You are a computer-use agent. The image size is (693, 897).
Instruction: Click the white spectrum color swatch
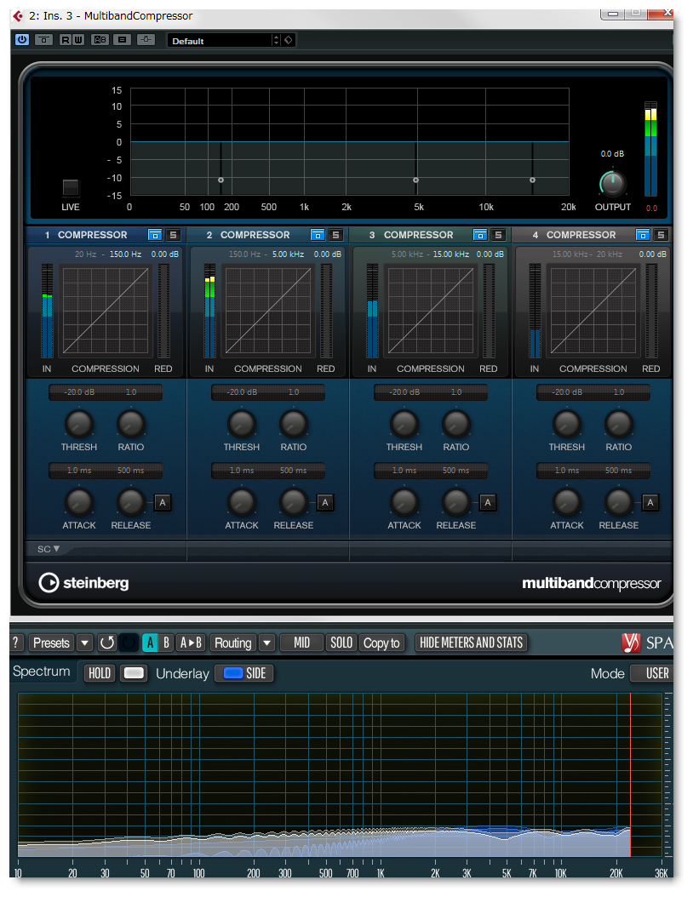tap(134, 673)
